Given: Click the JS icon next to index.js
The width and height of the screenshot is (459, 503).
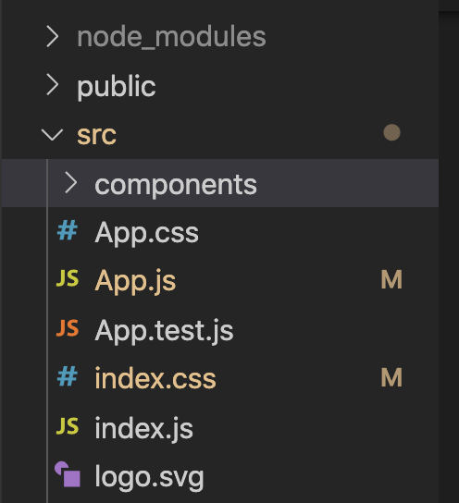Looking at the screenshot, I should (x=68, y=426).
